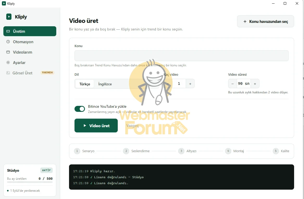Viewport: 304px width, 199px height.
Task: Click the 90 sn duration value
Action: pos(244,84)
